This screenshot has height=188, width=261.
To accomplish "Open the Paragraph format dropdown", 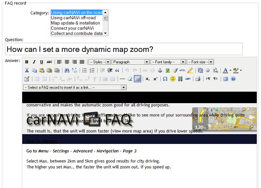I will point(131,62).
